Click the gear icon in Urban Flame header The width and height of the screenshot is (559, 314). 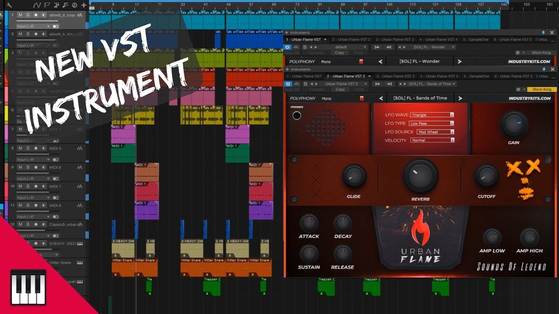pos(518,89)
